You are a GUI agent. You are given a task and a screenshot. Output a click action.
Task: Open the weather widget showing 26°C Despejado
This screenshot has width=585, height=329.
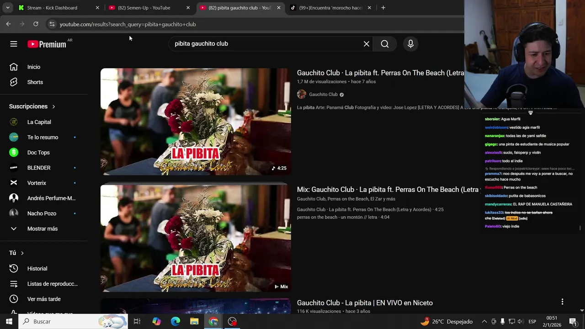446,322
